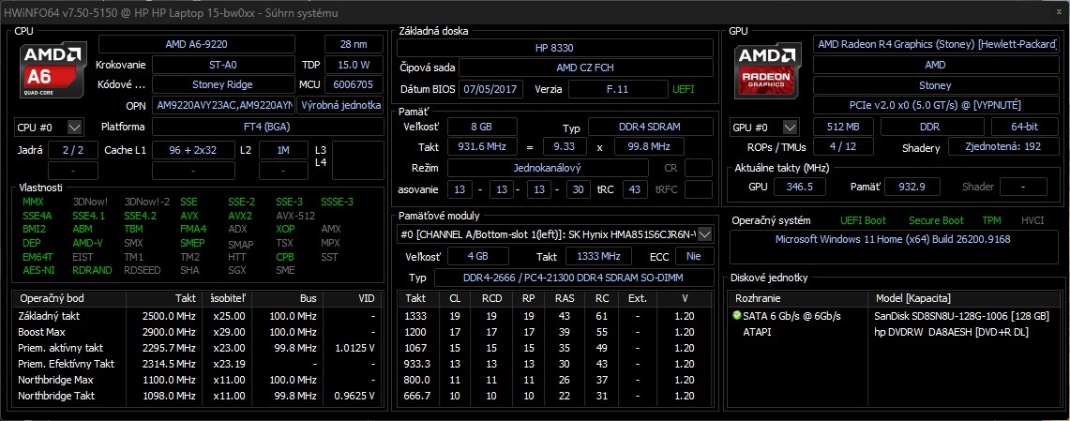Click the memory size 8 GB field
The width and height of the screenshot is (1070, 421).
(482, 127)
